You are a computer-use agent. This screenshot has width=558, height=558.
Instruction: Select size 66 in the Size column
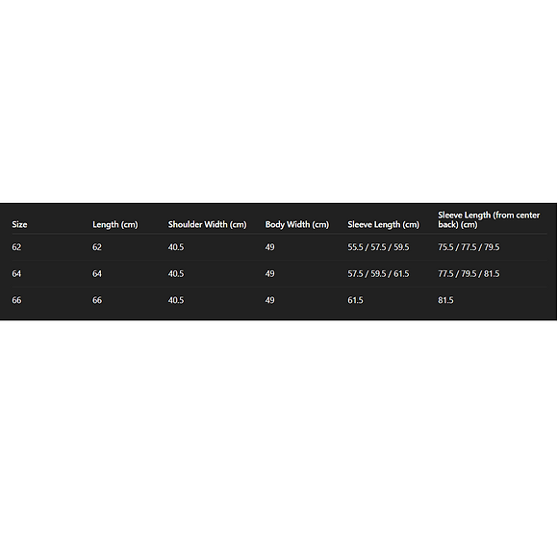tap(16, 300)
